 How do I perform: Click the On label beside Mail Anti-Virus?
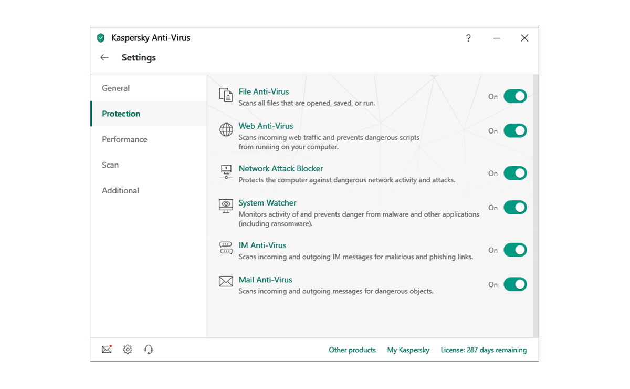click(493, 285)
